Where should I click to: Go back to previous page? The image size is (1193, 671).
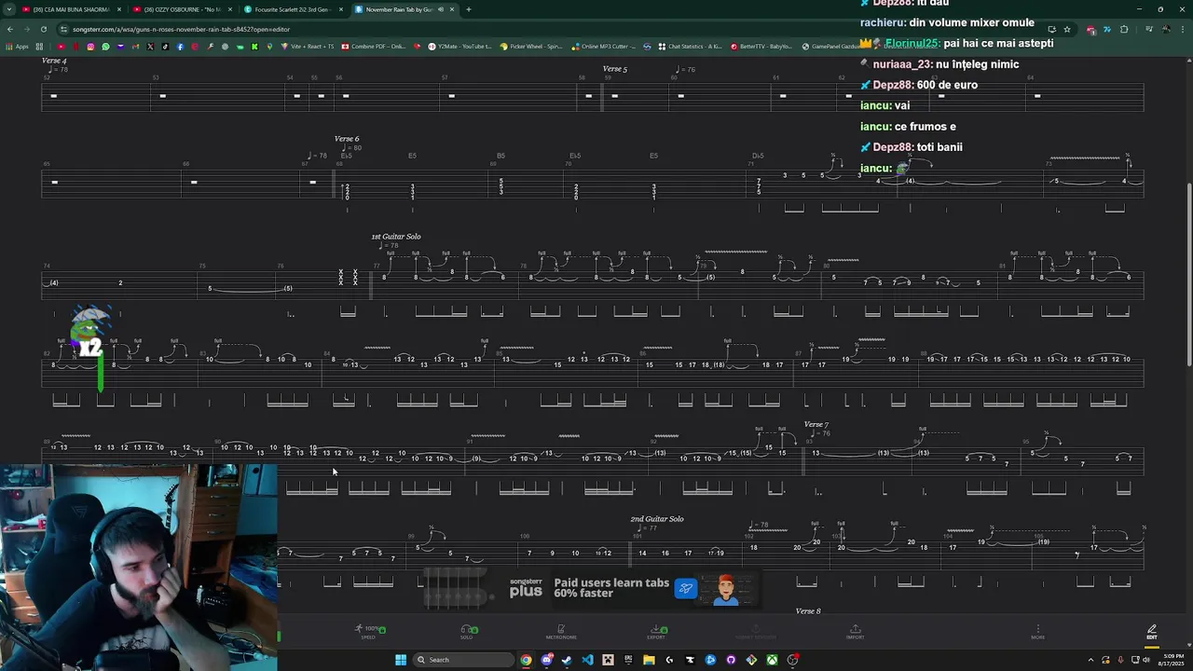click(10, 29)
